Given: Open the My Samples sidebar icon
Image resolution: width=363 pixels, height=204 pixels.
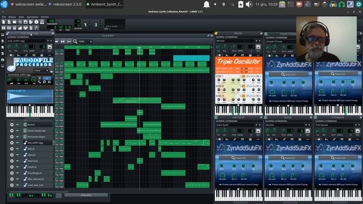Looking at the screenshot, I should 2,47.
